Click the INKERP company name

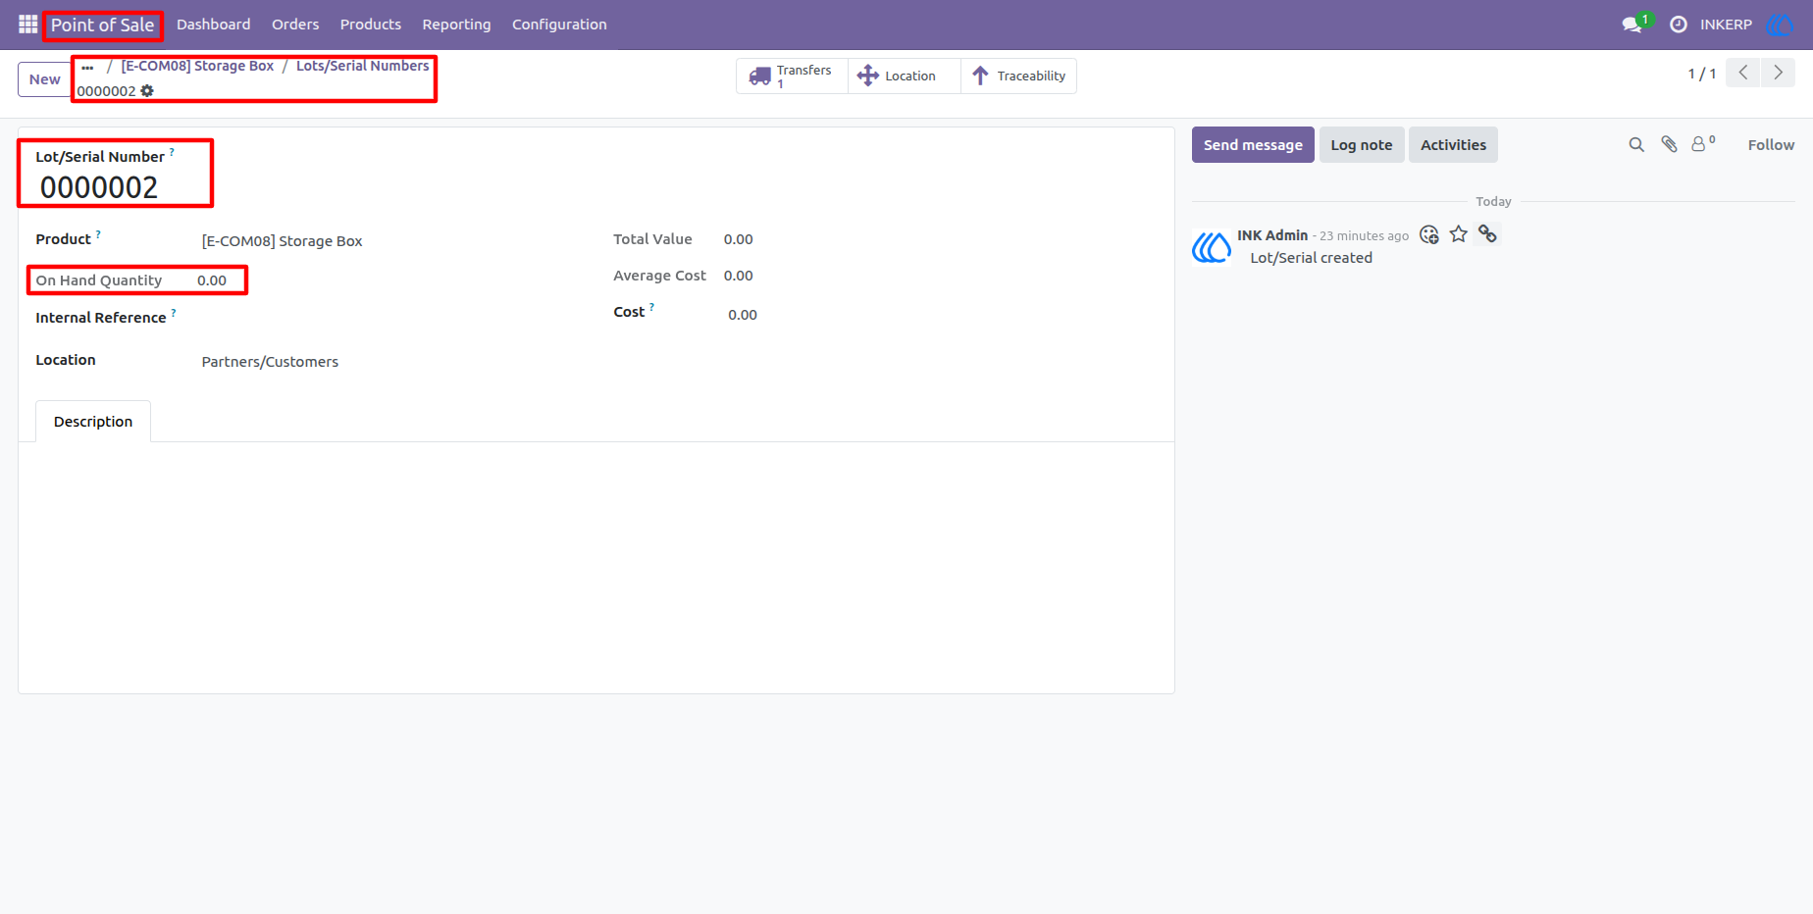(x=1726, y=25)
